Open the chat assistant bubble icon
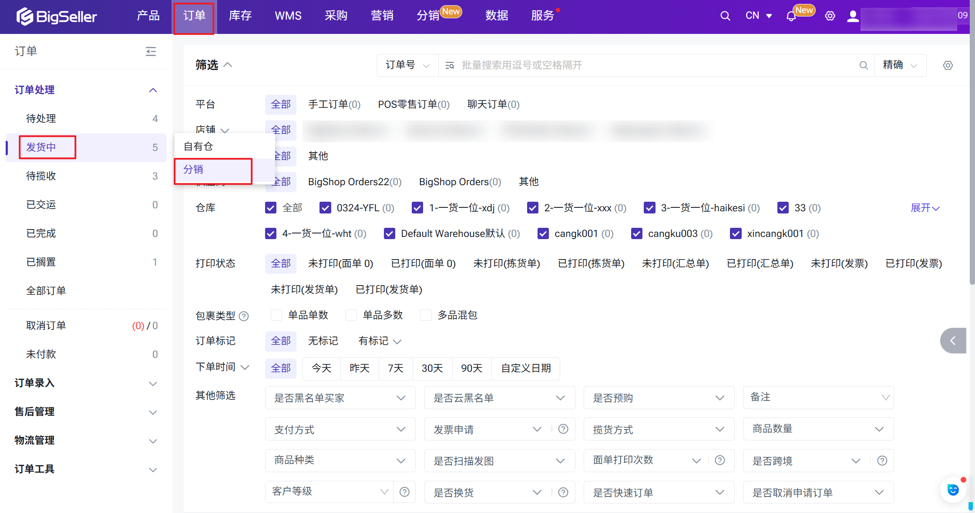The height and width of the screenshot is (513, 975). click(953, 490)
